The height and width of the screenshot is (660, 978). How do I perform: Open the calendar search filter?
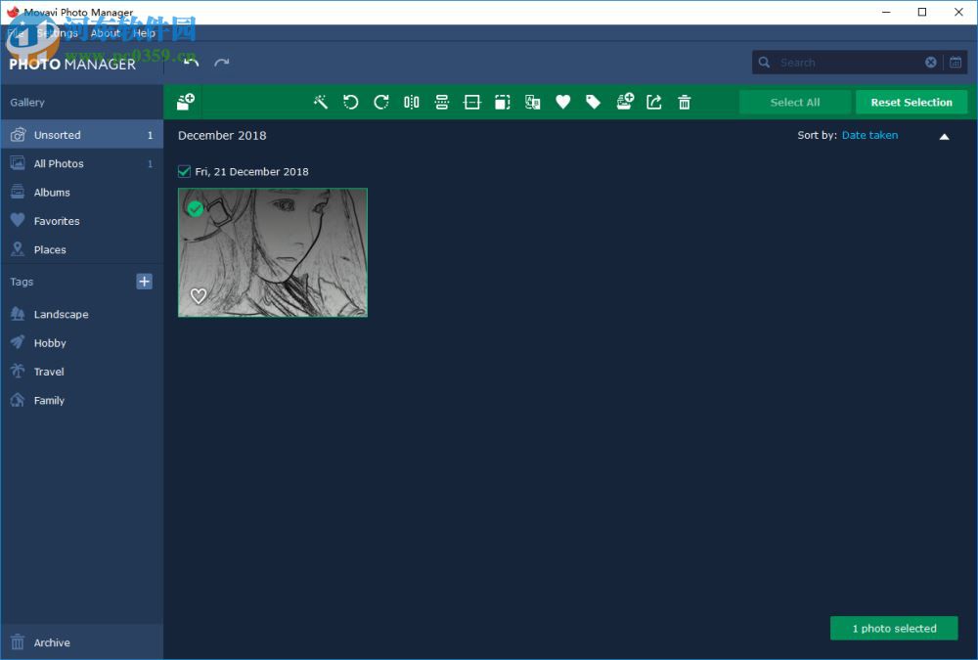click(x=956, y=62)
